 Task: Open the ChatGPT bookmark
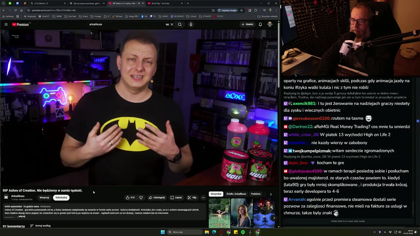[x=44, y=16]
